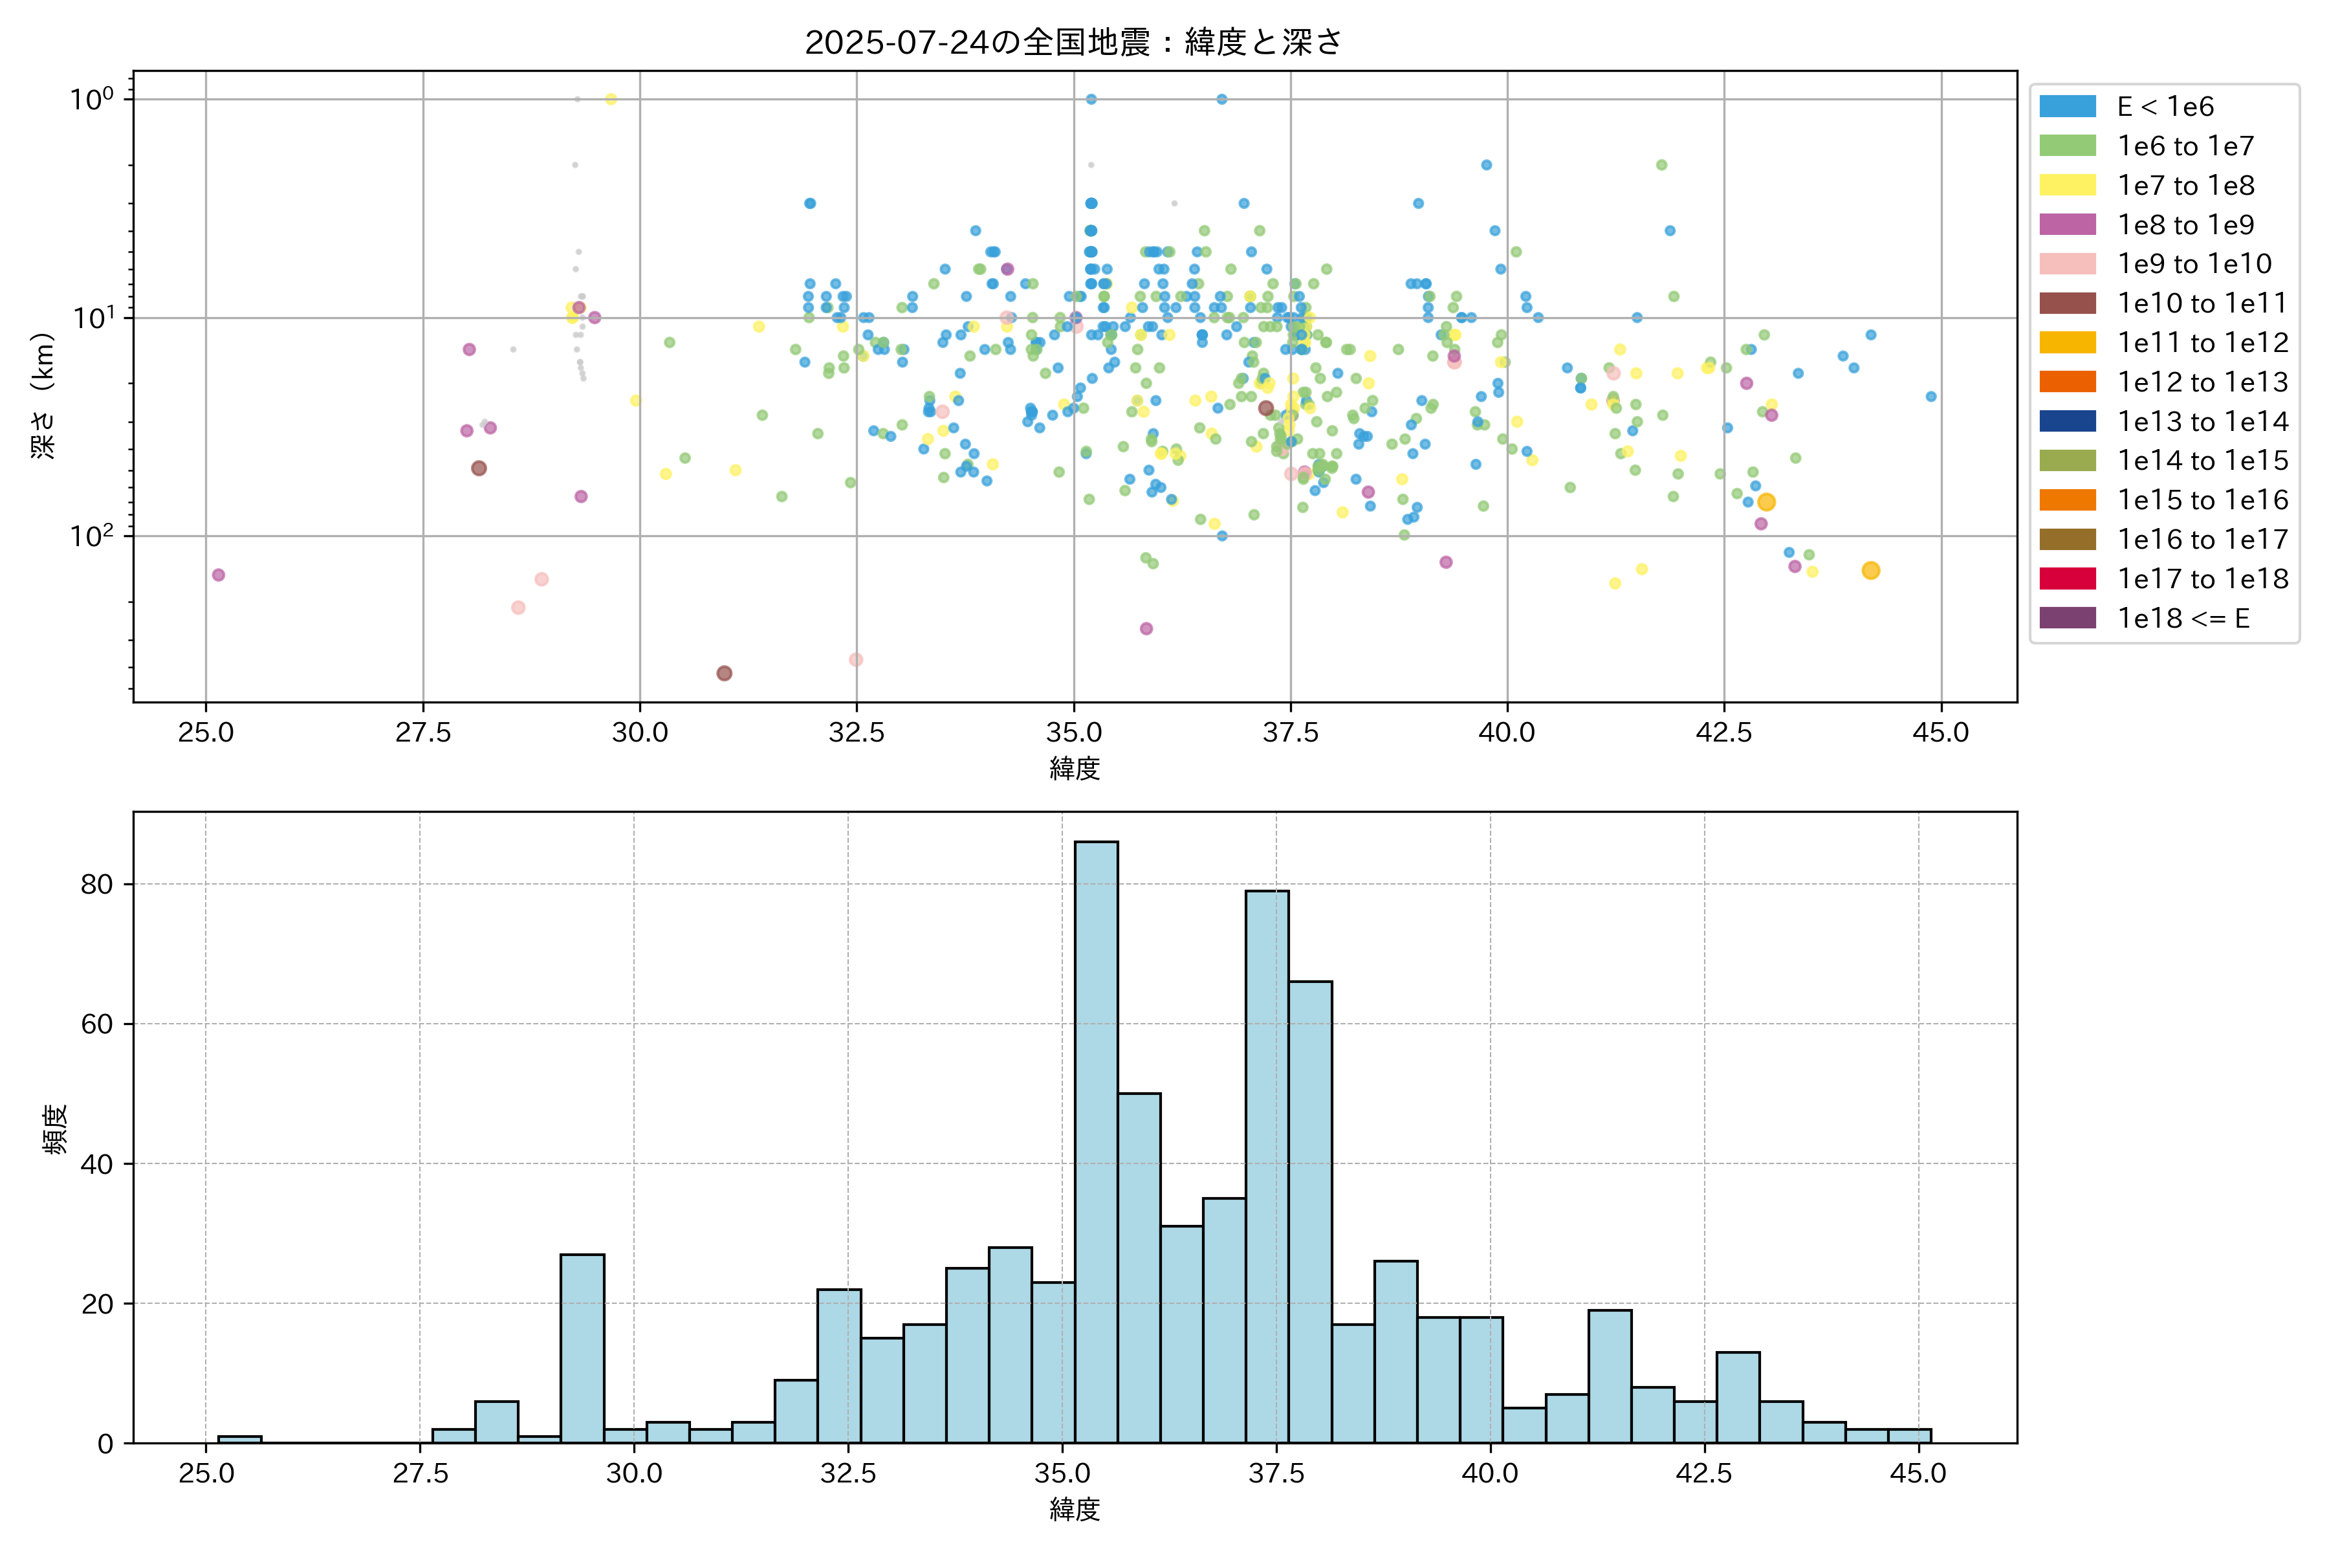This screenshot has height=1553, width=2329.
Task: Click the 頻度 y-axis label
Action: pos(56,1128)
